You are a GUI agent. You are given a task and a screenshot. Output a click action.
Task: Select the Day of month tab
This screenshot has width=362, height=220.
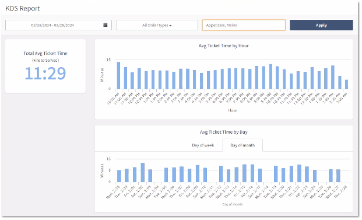(242, 145)
